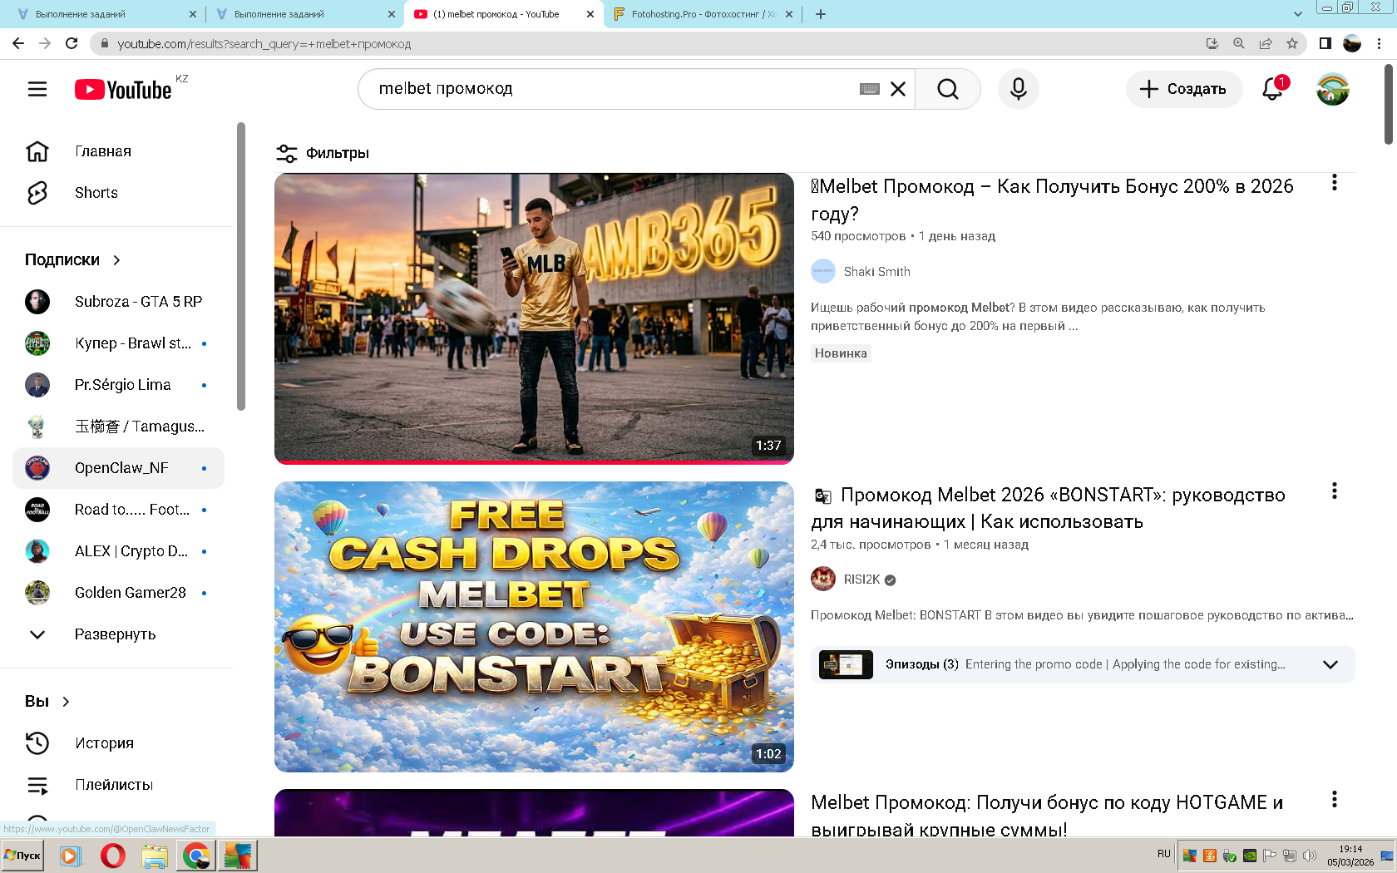This screenshot has width=1397, height=873.
Task: Open the Shaki Smith channel name link
Action: point(876,272)
